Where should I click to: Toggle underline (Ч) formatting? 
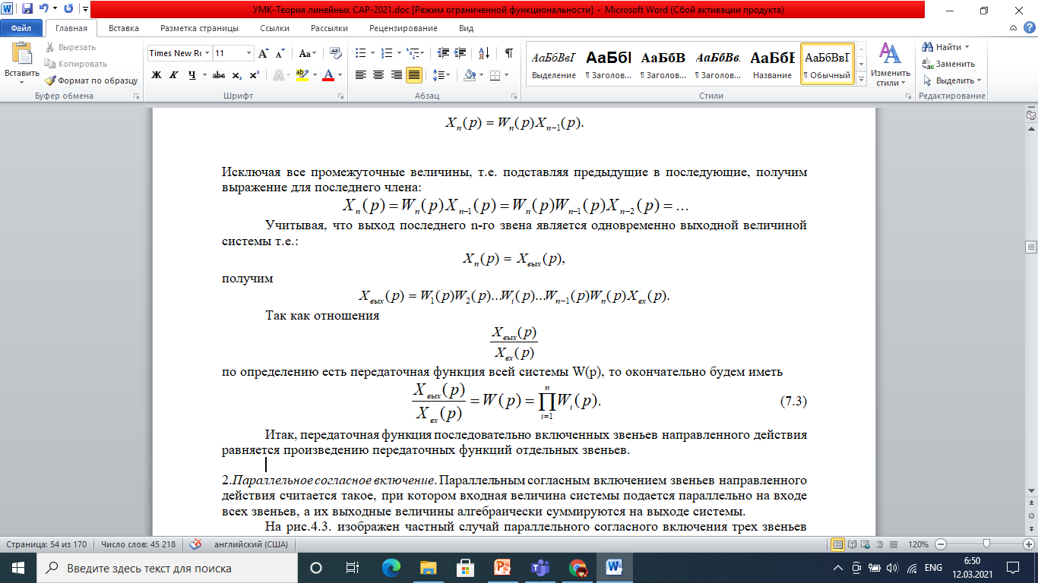coord(191,75)
